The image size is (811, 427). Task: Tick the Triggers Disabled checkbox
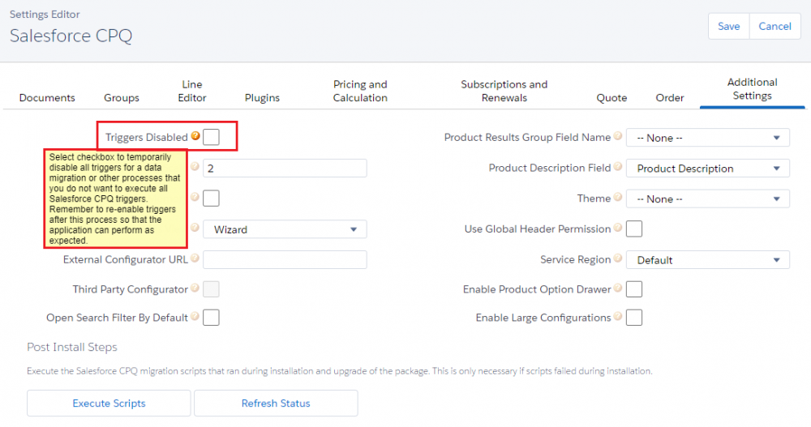(211, 137)
